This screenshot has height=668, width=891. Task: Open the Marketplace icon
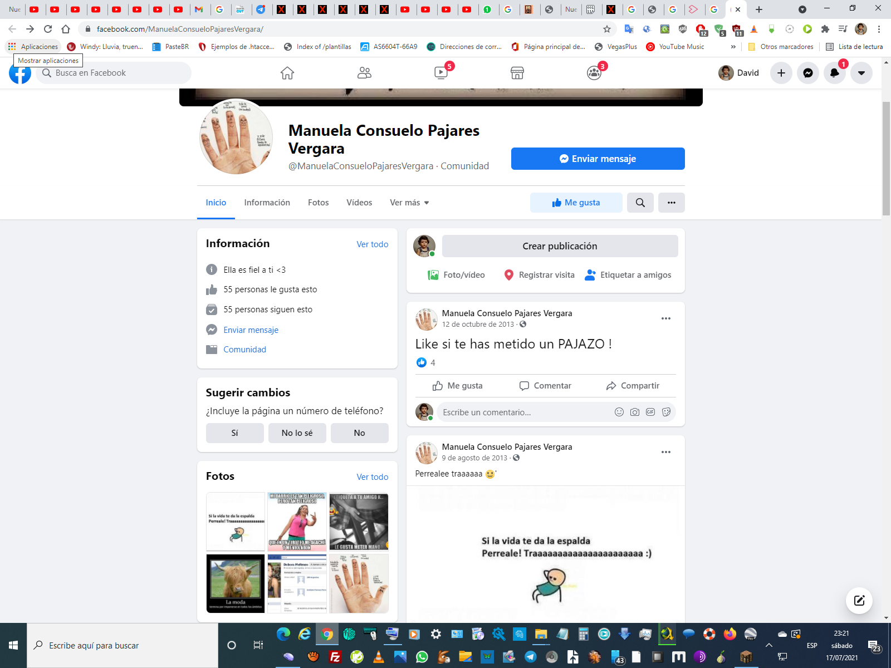click(517, 73)
